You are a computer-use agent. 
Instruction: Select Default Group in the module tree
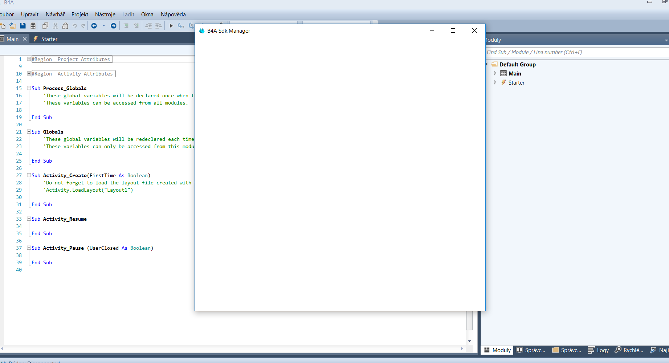[x=517, y=64]
